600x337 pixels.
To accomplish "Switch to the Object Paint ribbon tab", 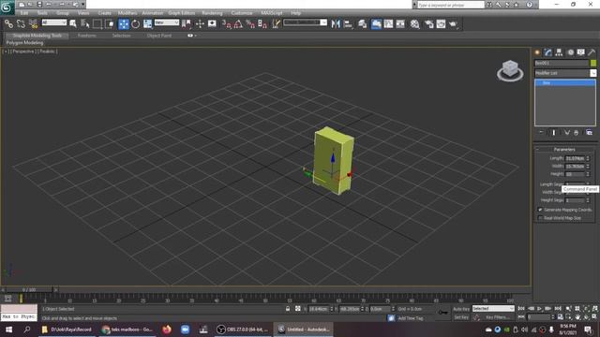I will coord(159,36).
